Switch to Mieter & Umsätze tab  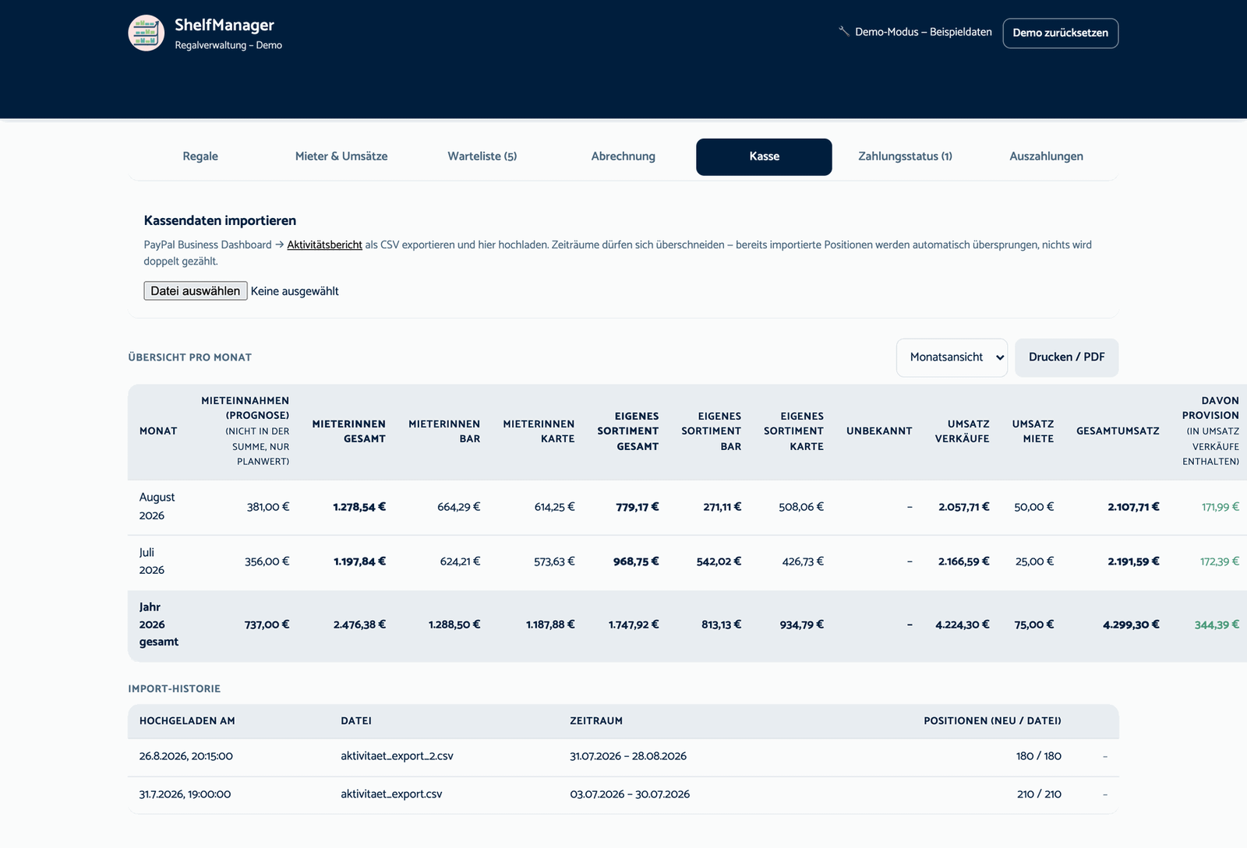click(341, 157)
